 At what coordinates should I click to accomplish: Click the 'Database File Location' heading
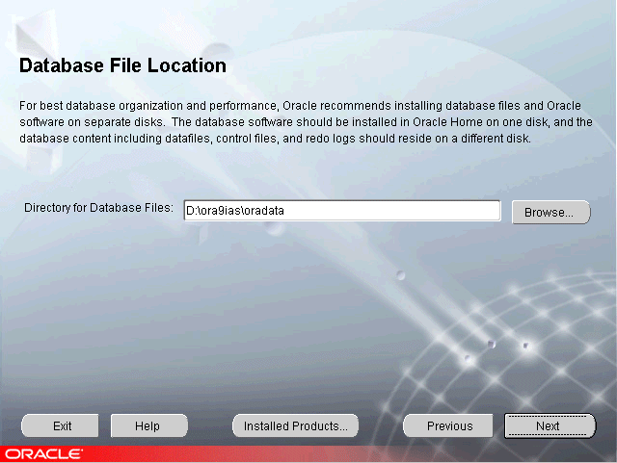tap(122, 65)
